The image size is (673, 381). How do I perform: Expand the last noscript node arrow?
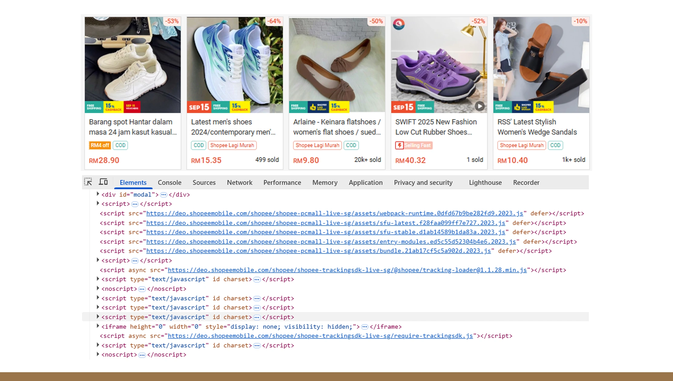(98, 354)
